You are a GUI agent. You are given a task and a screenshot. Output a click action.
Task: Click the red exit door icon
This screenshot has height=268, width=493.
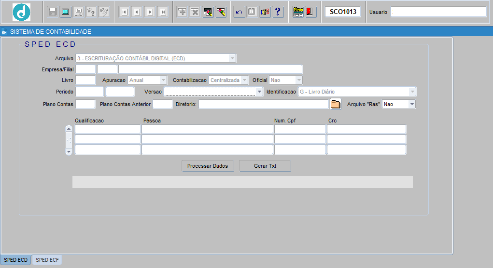[310, 12]
